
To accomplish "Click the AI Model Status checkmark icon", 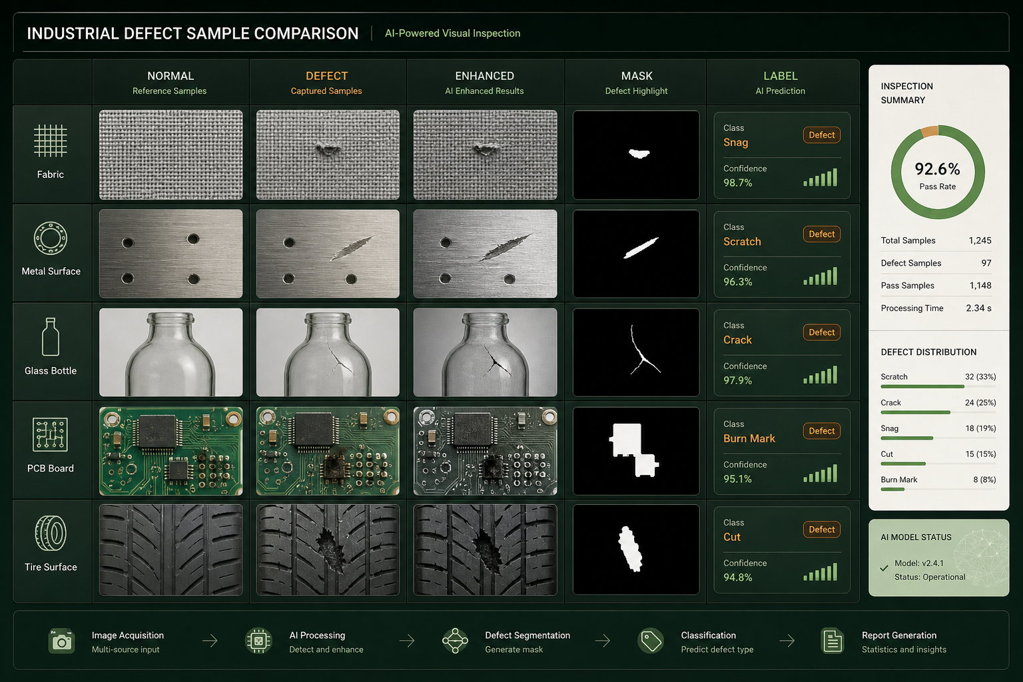I will coord(884,568).
